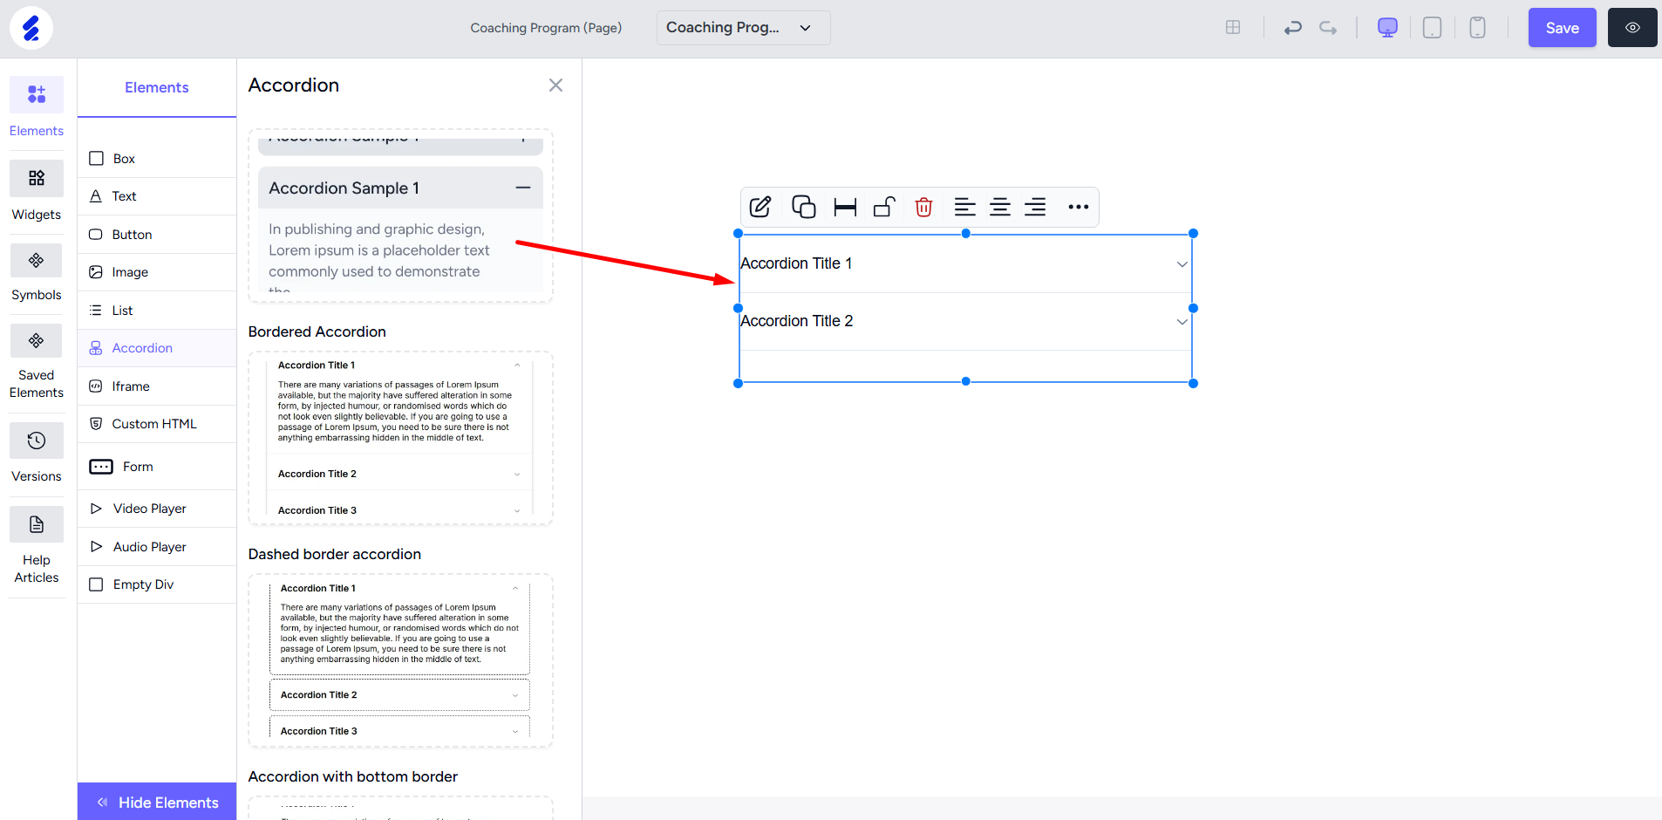
Task: Open the Widgets sidebar section
Action: click(37, 191)
